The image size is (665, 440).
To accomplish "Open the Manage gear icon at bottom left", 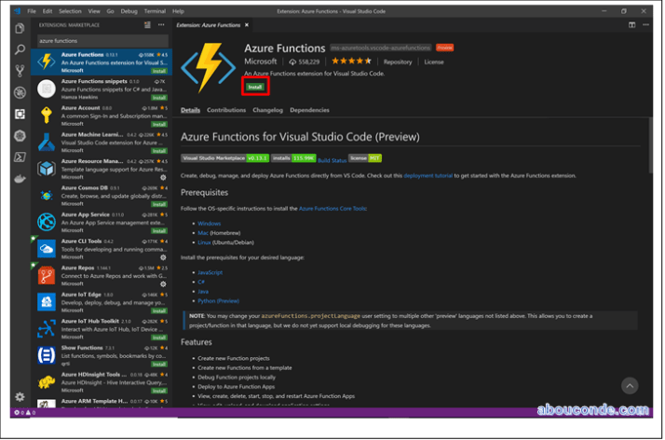I will pos(20,397).
